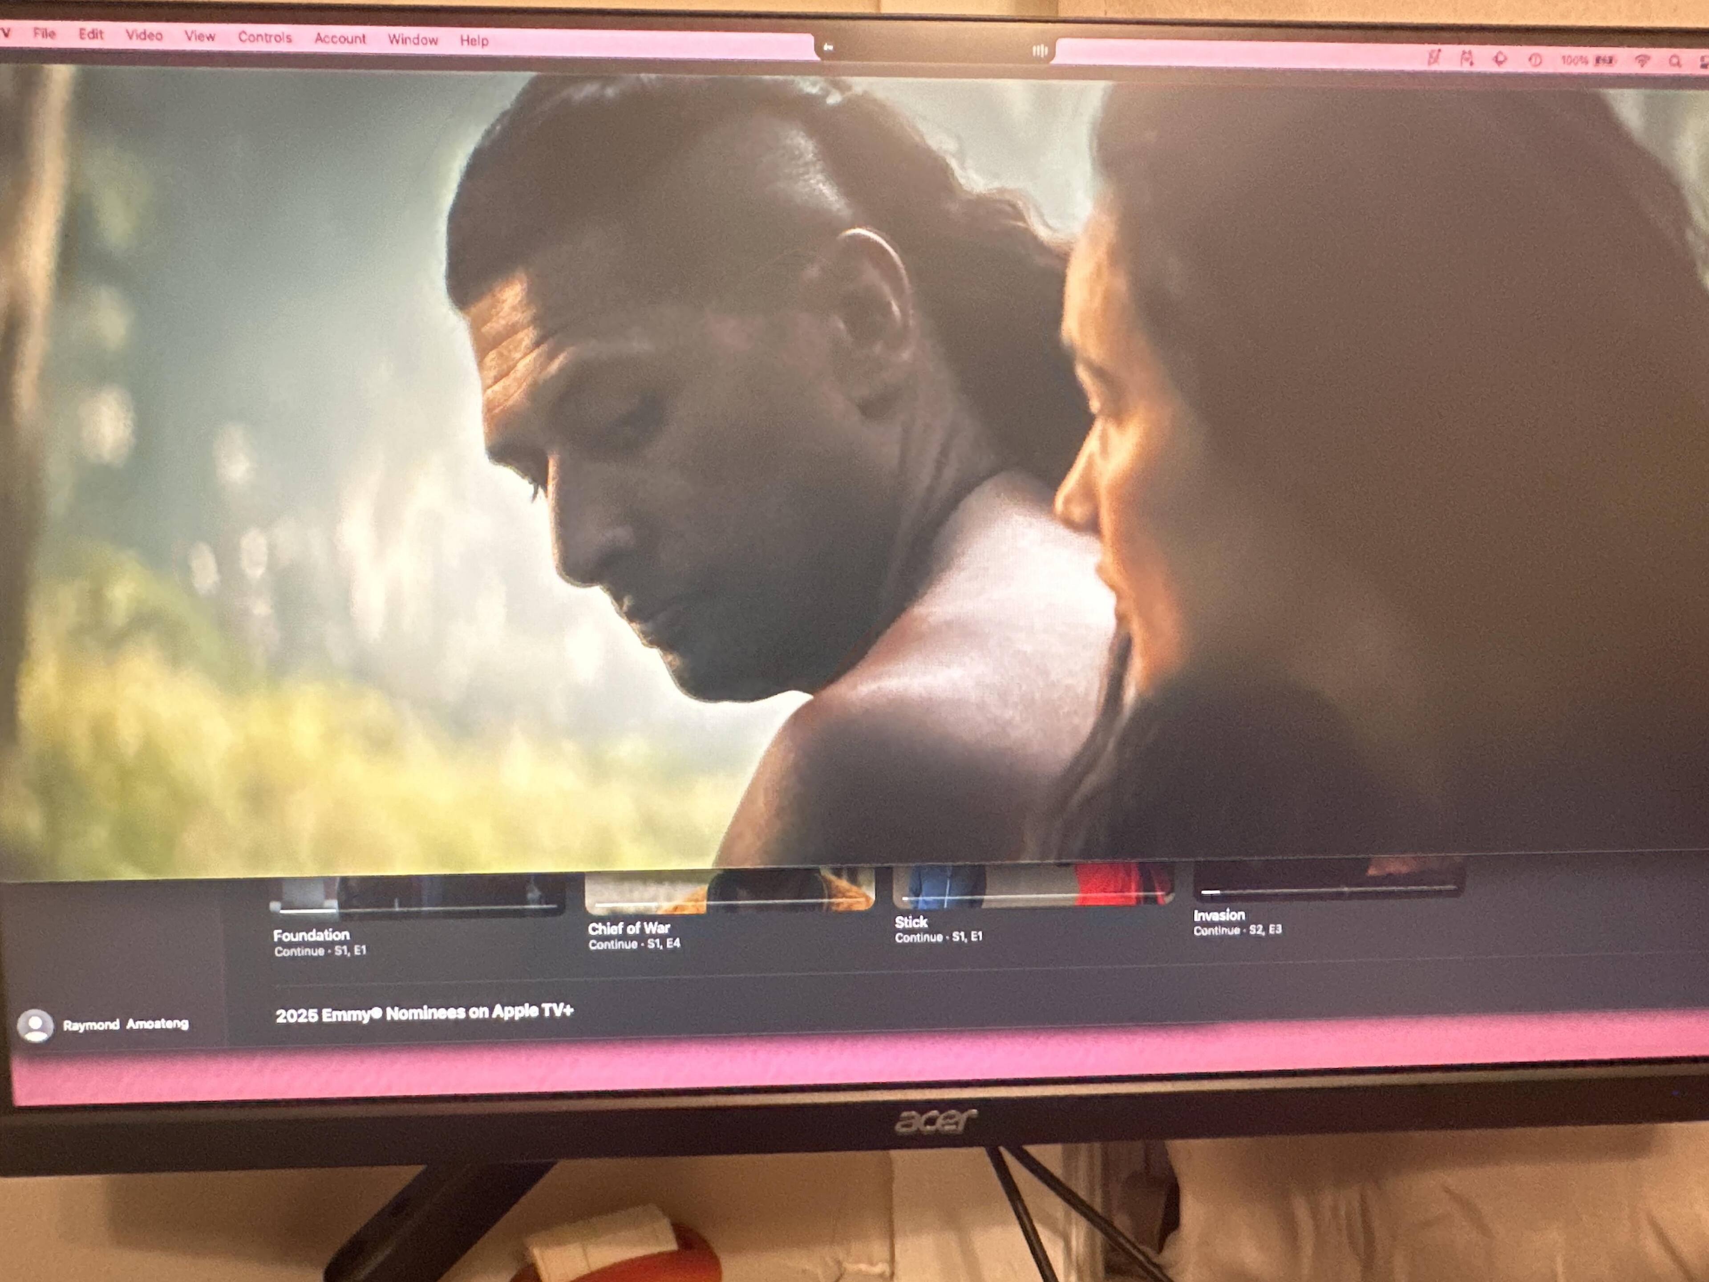Open the Window menu

click(413, 40)
